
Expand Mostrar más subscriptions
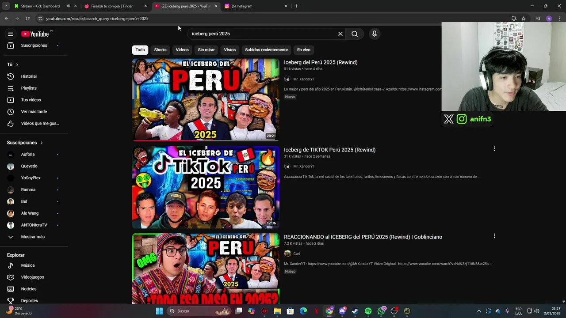coord(34,237)
